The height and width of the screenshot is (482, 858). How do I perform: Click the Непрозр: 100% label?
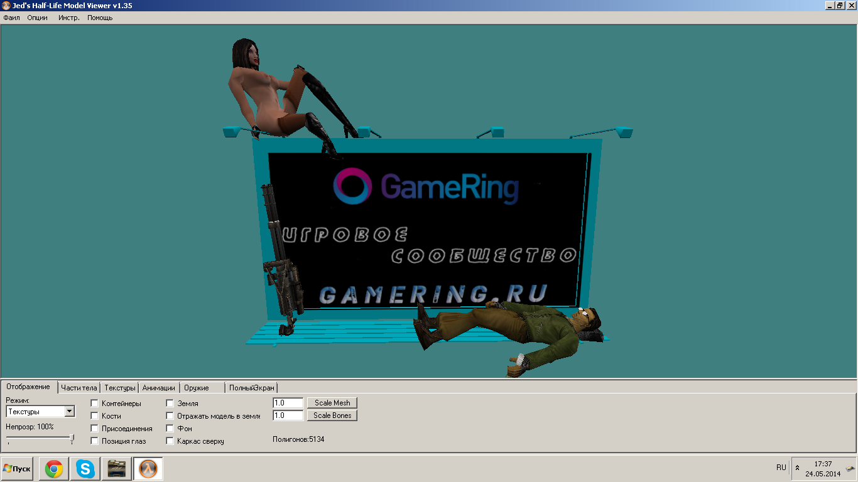coord(30,427)
